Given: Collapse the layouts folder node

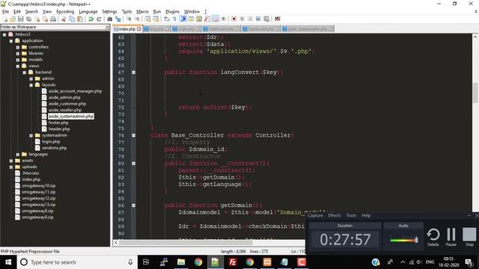Looking at the screenshot, I should [31, 85].
